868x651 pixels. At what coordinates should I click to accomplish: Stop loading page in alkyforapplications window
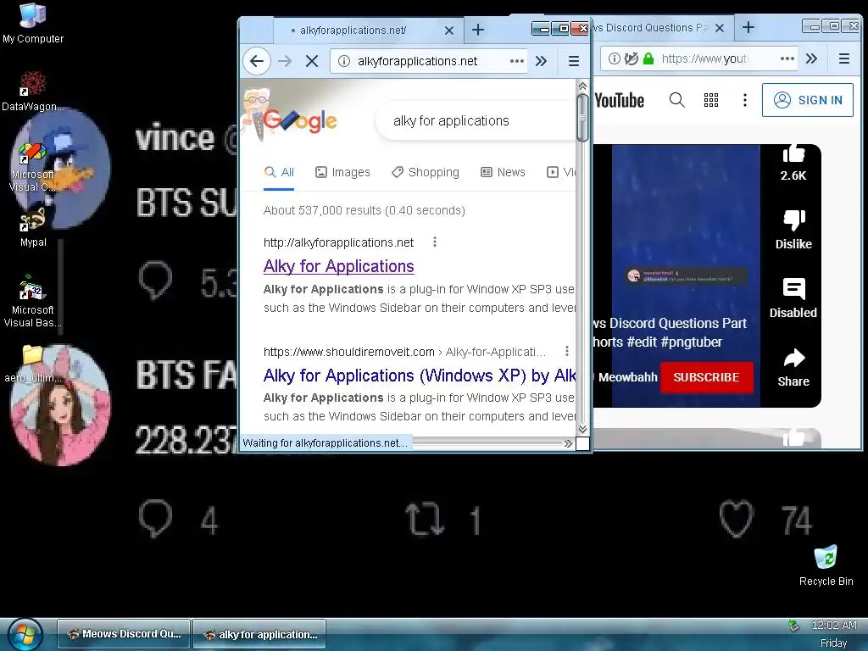[312, 61]
